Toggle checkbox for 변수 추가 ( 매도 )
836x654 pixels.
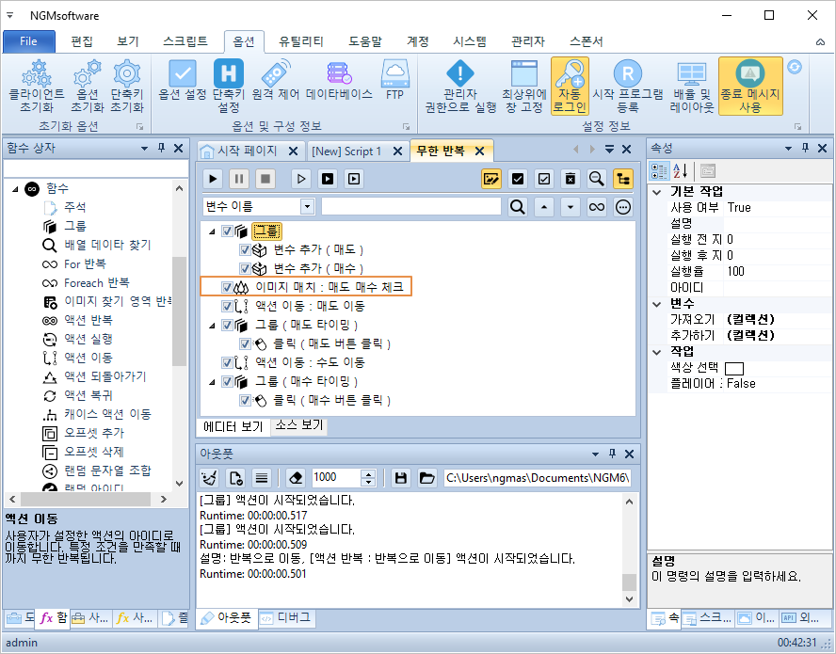245,250
